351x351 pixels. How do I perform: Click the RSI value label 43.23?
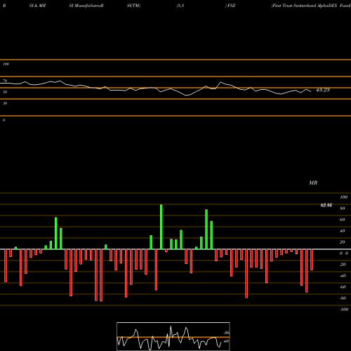[x=323, y=90]
